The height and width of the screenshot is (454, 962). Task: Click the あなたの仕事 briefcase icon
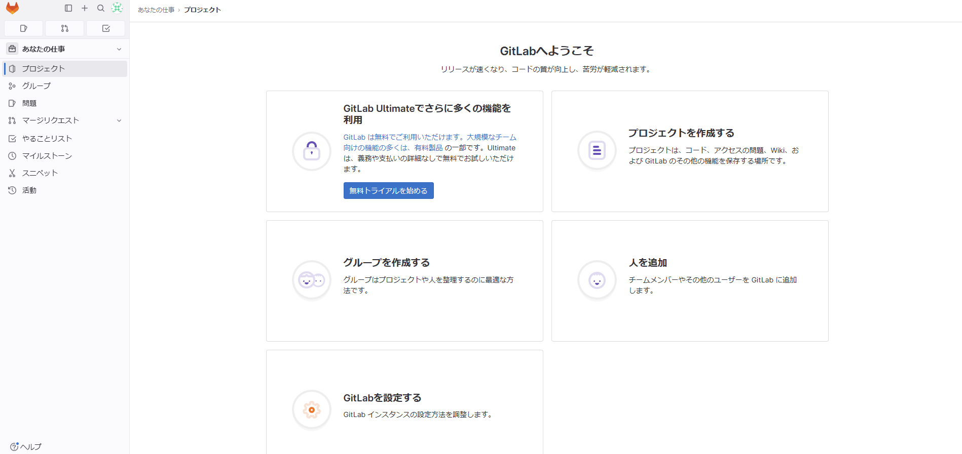pos(12,49)
